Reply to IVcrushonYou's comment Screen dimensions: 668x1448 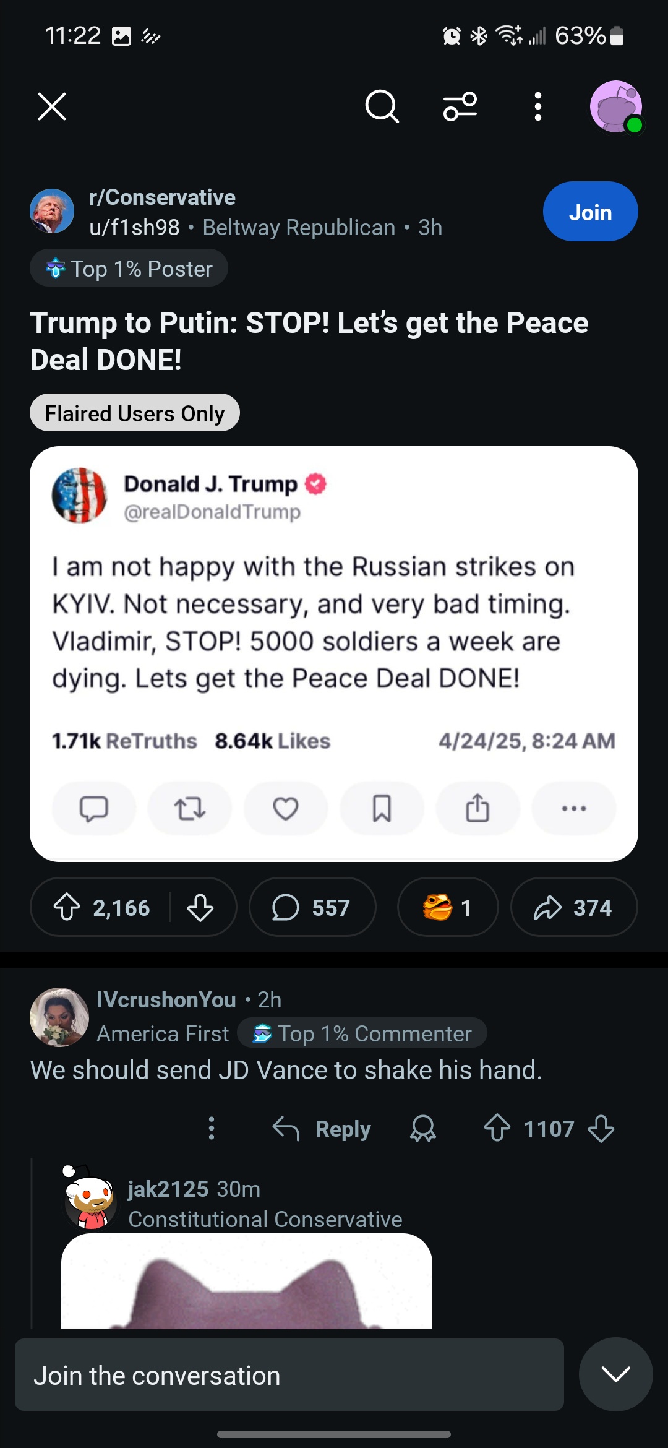click(322, 1129)
